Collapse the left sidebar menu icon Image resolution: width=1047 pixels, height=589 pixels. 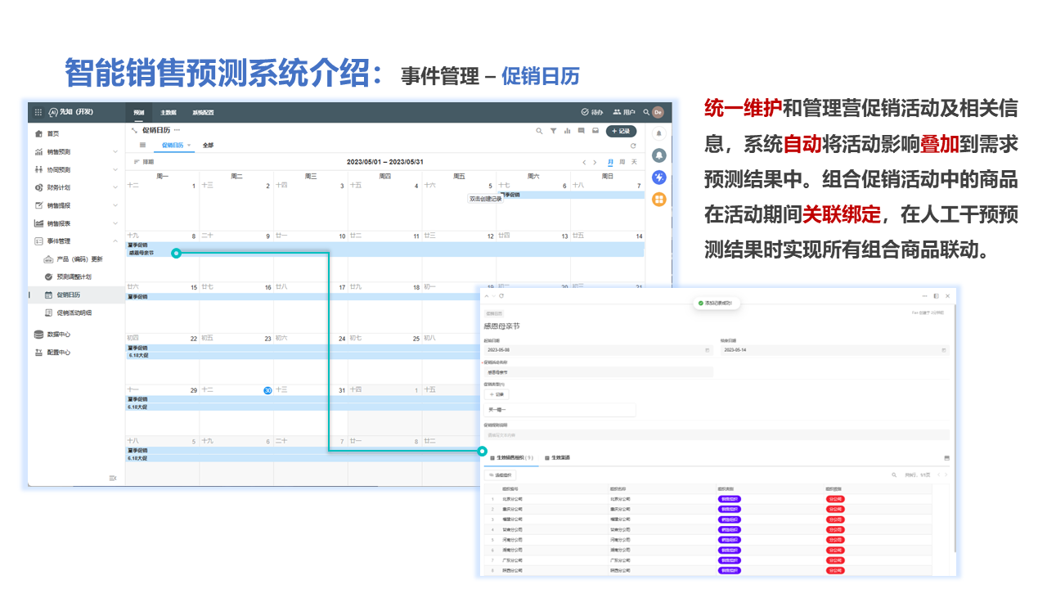click(113, 478)
